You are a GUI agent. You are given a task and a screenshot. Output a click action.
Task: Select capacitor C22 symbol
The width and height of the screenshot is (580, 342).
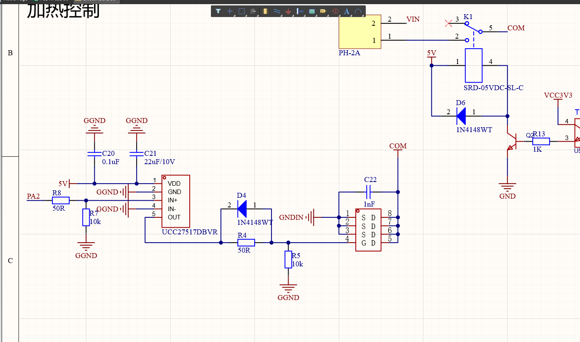click(x=368, y=192)
